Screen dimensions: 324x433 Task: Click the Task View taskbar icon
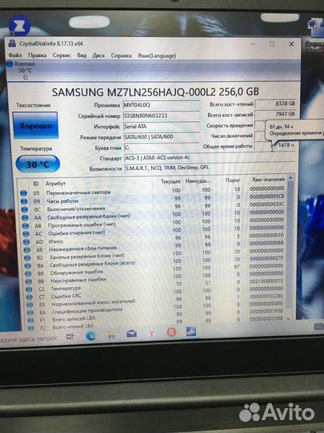(70, 336)
